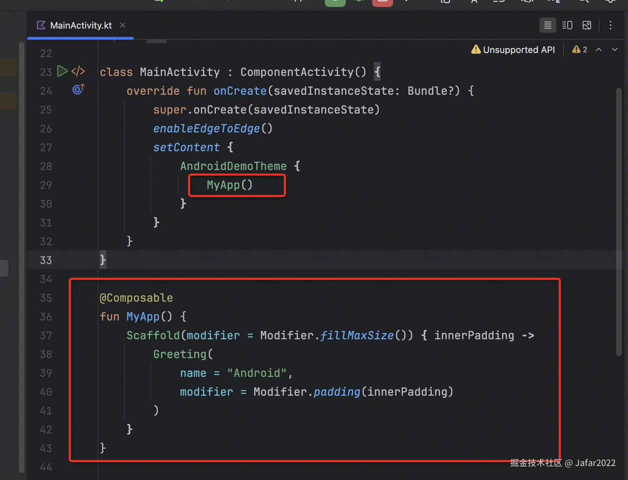Click AndroidDemoTheme on line 28

(233, 166)
